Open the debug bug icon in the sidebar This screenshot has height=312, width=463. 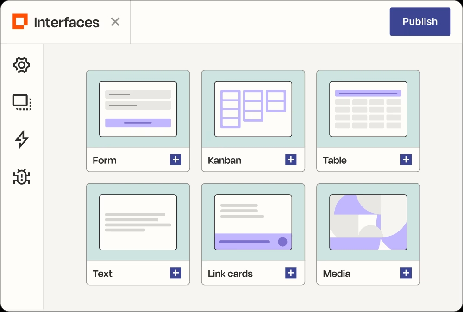(x=21, y=177)
